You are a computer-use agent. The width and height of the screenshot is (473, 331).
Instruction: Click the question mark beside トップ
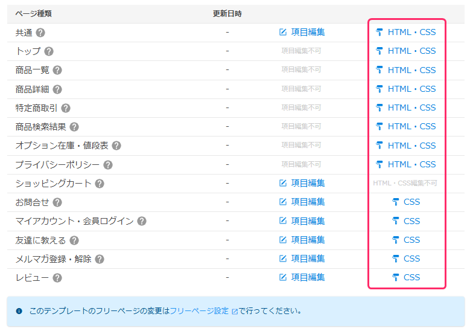click(49, 51)
